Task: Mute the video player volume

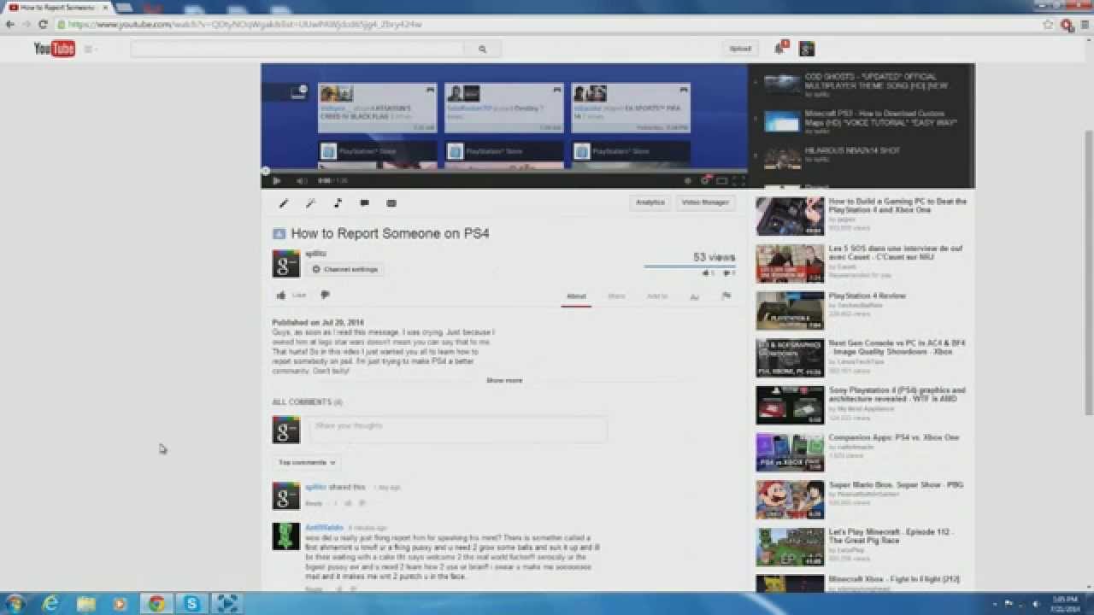Action: pyautogui.click(x=302, y=181)
